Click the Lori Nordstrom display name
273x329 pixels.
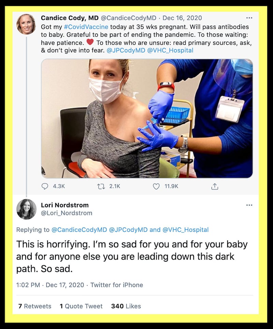click(65, 205)
